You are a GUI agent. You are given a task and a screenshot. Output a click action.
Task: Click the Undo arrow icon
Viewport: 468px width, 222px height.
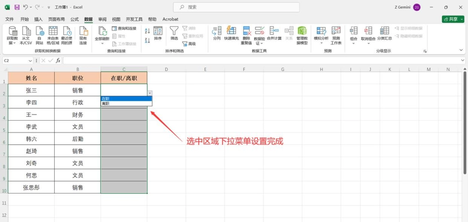point(26,7)
